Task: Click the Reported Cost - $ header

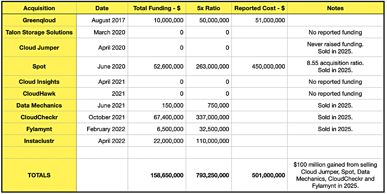Action: point(259,8)
